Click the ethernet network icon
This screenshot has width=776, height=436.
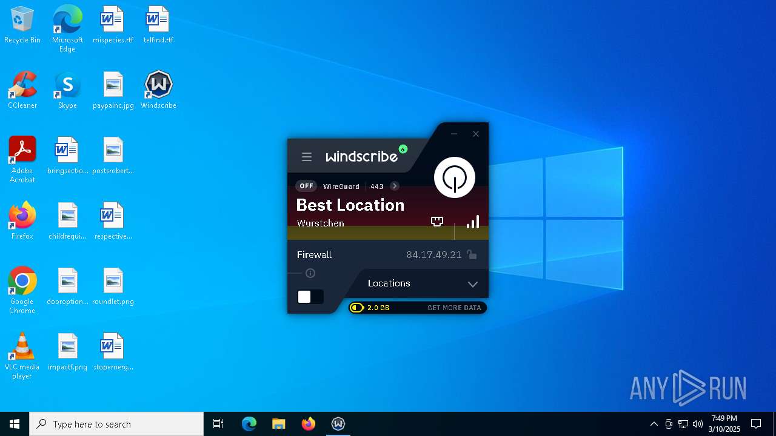tap(437, 222)
